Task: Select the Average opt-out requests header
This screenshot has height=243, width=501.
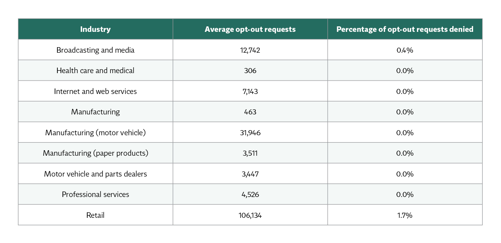Action: [x=250, y=29]
